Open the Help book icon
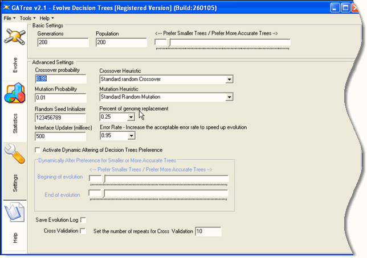Image resolution: width=367 pixels, height=258 pixels. (x=14, y=212)
